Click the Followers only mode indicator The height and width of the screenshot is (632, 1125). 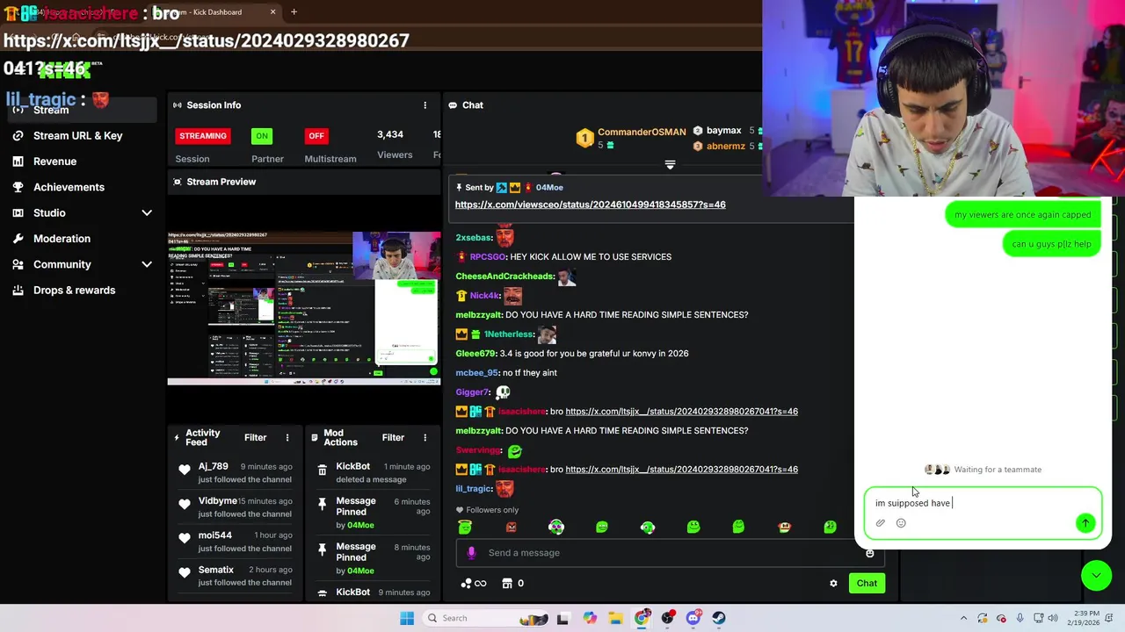click(x=487, y=510)
